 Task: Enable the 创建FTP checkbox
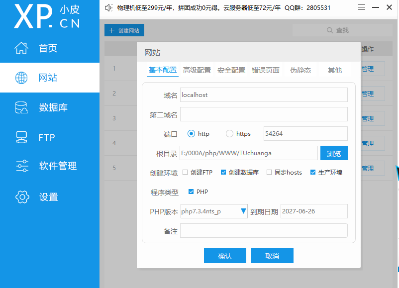coord(185,173)
